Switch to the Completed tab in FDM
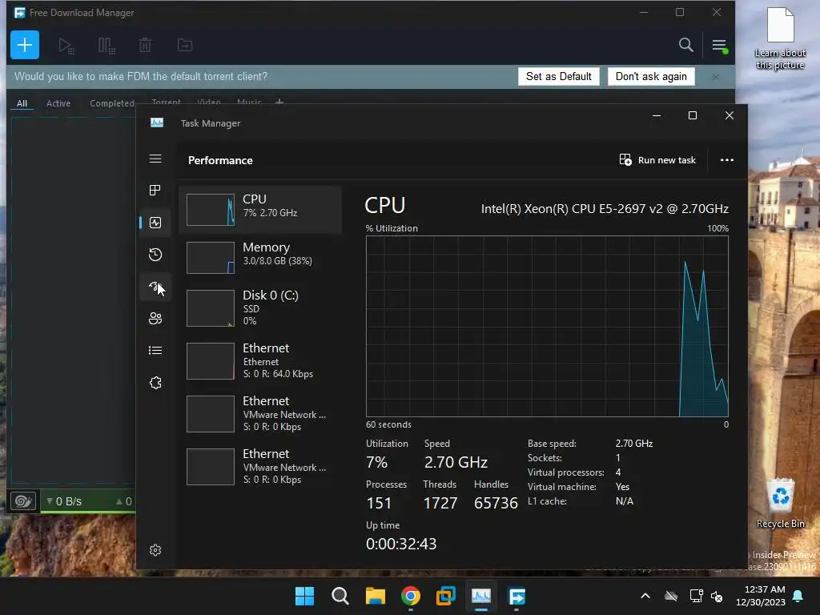820x615 pixels. (112, 103)
